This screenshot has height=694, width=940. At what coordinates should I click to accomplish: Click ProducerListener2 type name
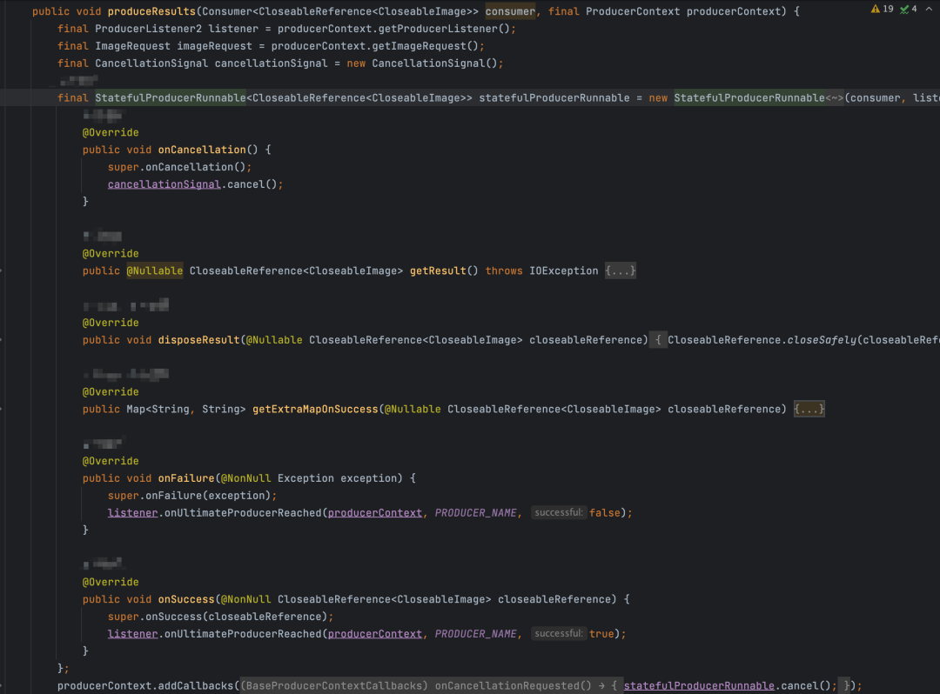(x=148, y=29)
